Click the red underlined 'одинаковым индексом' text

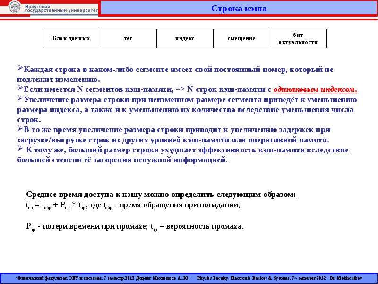(315, 89)
